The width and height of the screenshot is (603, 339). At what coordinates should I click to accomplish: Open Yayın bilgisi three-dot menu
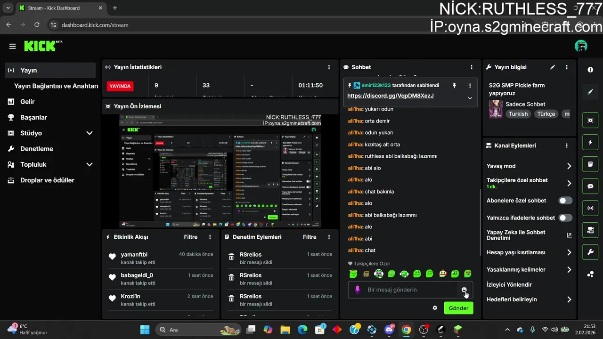[567, 67]
